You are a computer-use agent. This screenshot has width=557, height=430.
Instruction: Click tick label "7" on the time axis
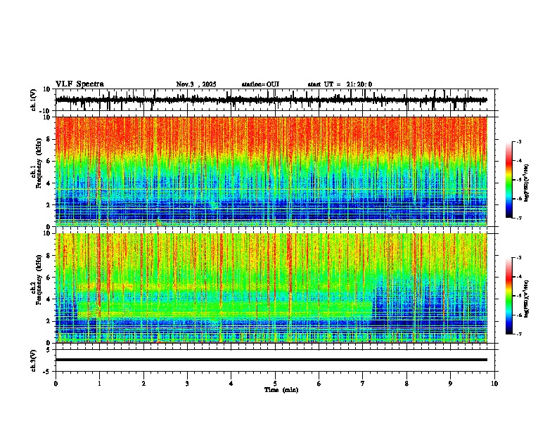363,384
